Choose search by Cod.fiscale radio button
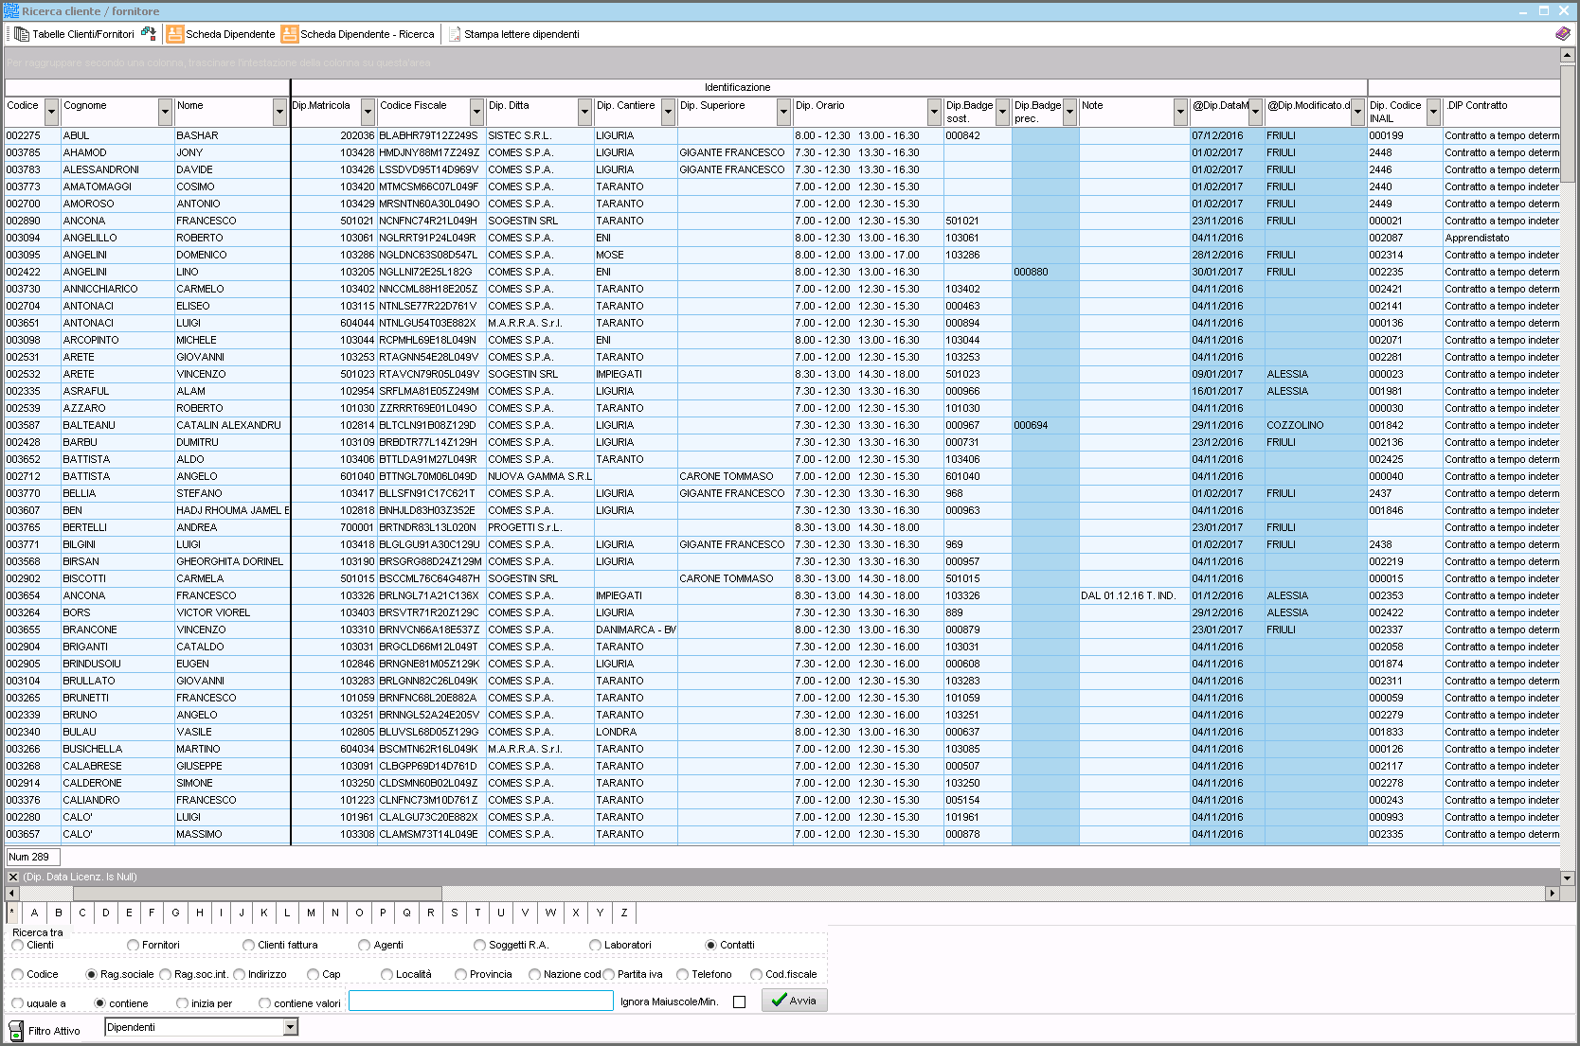This screenshot has height=1046, width=1580. coord(757,974)
